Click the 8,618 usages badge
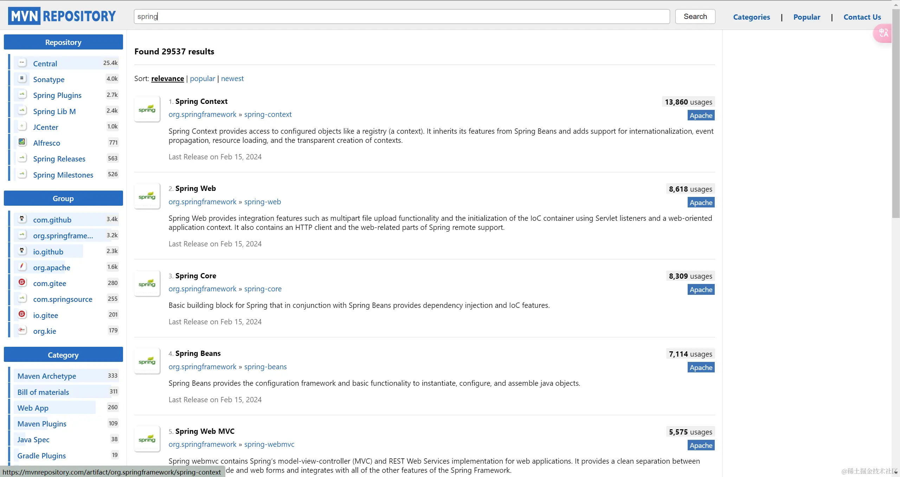Viewport: 900px width, 477px height. [690, 189]
